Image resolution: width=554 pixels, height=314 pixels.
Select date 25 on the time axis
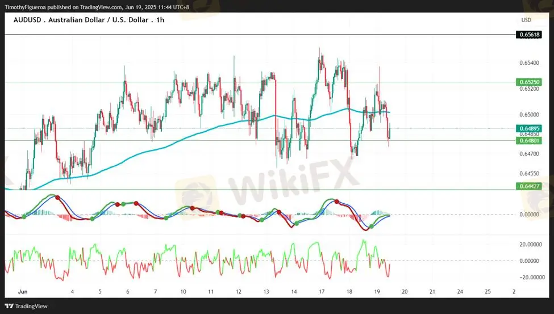[488, 291]
